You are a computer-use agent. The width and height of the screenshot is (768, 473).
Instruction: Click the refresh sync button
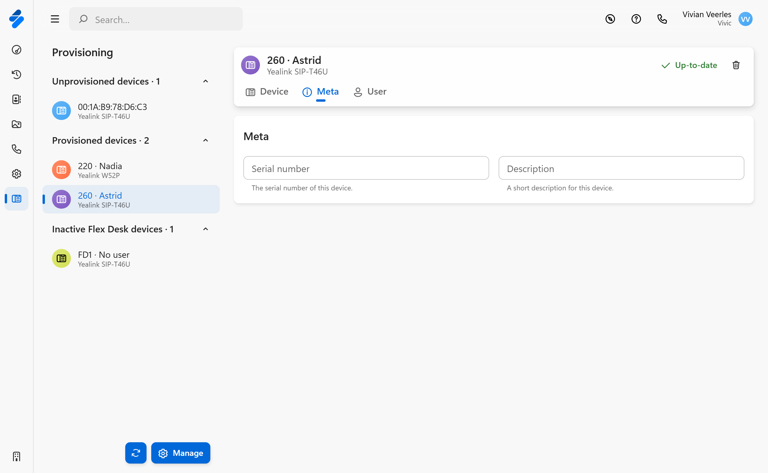click(x=136, y=453)
